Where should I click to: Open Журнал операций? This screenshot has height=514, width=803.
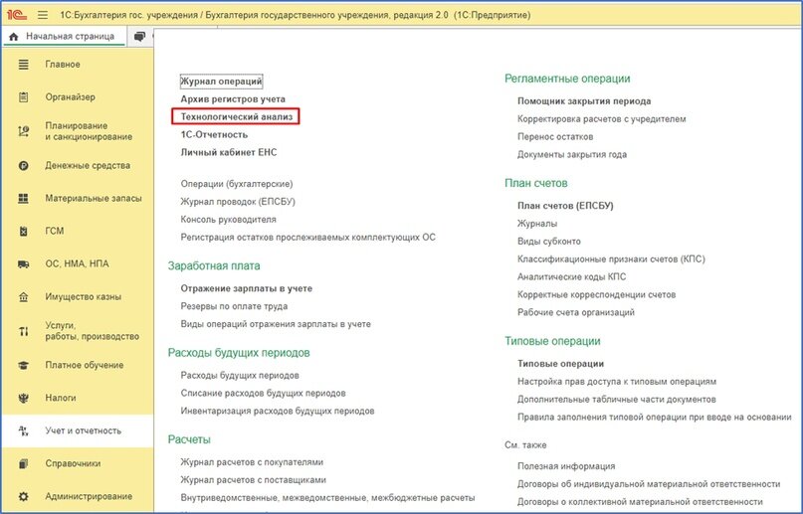click(x=221, y=82)
